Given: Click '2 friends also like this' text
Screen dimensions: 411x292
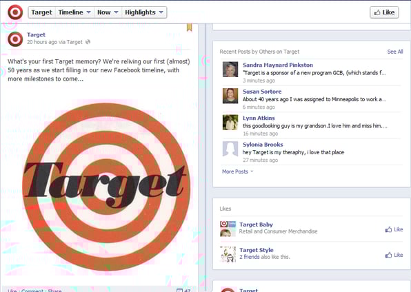Looking at the screenshot, I should (x=265, y=257).
